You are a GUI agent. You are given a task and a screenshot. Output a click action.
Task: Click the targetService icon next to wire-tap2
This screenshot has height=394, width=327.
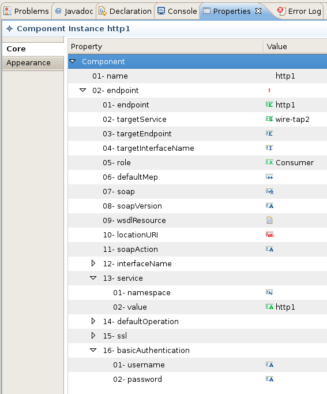coord(269,119)
